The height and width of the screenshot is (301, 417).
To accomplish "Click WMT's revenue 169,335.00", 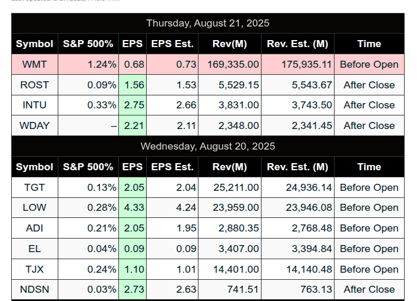I will (x=230, y=64).
